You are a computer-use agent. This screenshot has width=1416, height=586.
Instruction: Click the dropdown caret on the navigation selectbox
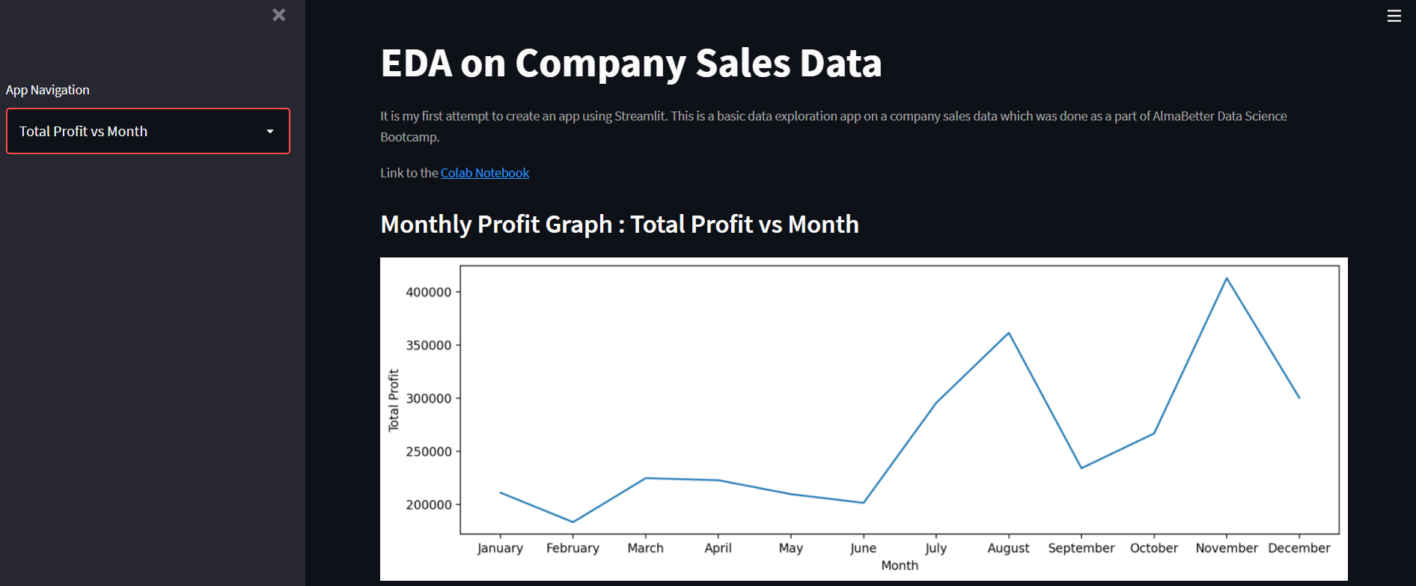(x=270, y=131)
